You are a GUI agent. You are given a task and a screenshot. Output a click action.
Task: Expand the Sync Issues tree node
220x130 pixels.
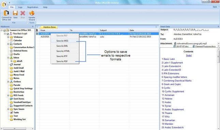(x=8, y=109)
